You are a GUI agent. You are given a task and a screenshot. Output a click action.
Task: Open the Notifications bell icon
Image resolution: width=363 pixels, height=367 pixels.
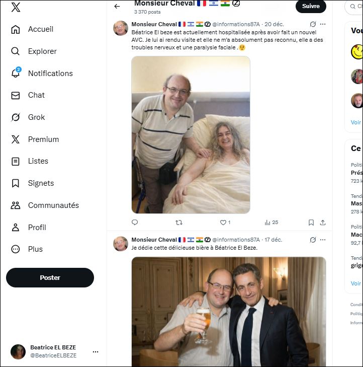(16, 73)
